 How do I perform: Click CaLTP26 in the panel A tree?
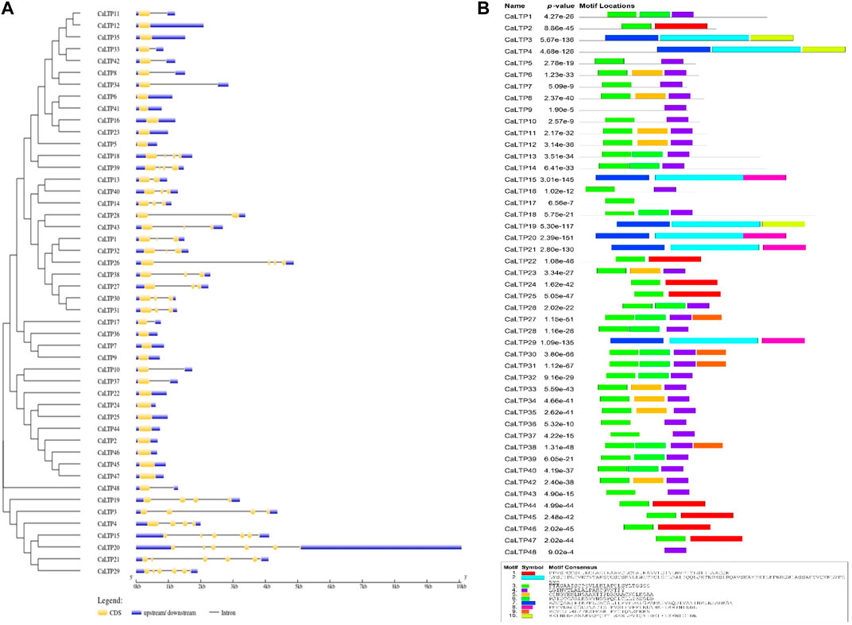[x=109, y=263]
